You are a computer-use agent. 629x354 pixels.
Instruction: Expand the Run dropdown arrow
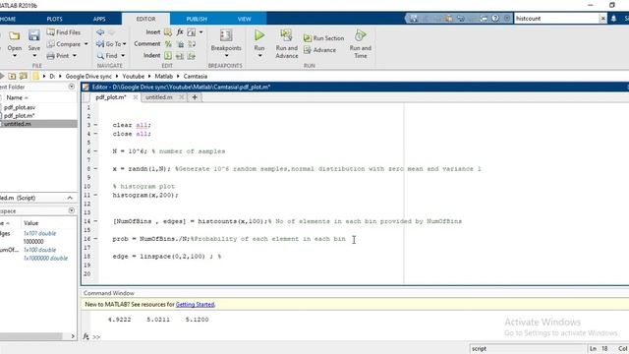[x=259, y=56]
